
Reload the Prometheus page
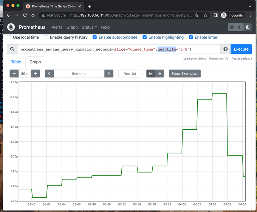pos(25,15)
